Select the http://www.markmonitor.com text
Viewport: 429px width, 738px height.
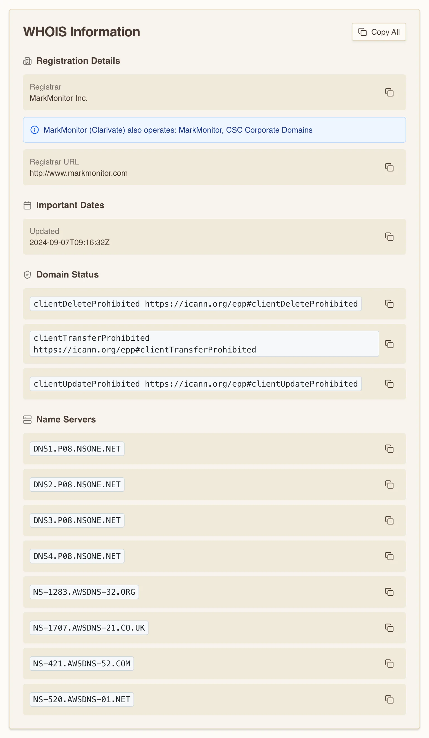[78, 173]
